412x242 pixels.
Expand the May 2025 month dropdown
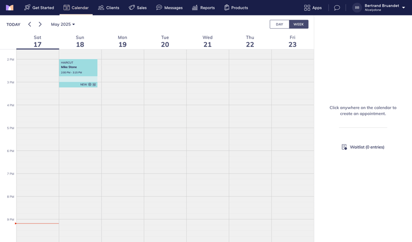[63, 24]
